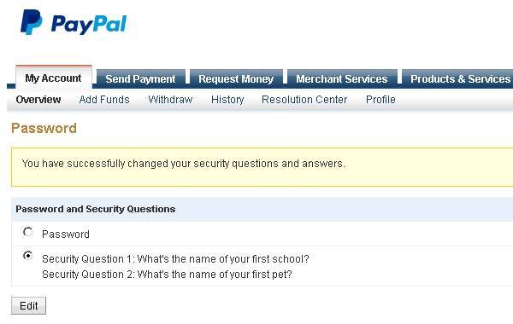Open the Request Money tab

[x=236, y=79]
